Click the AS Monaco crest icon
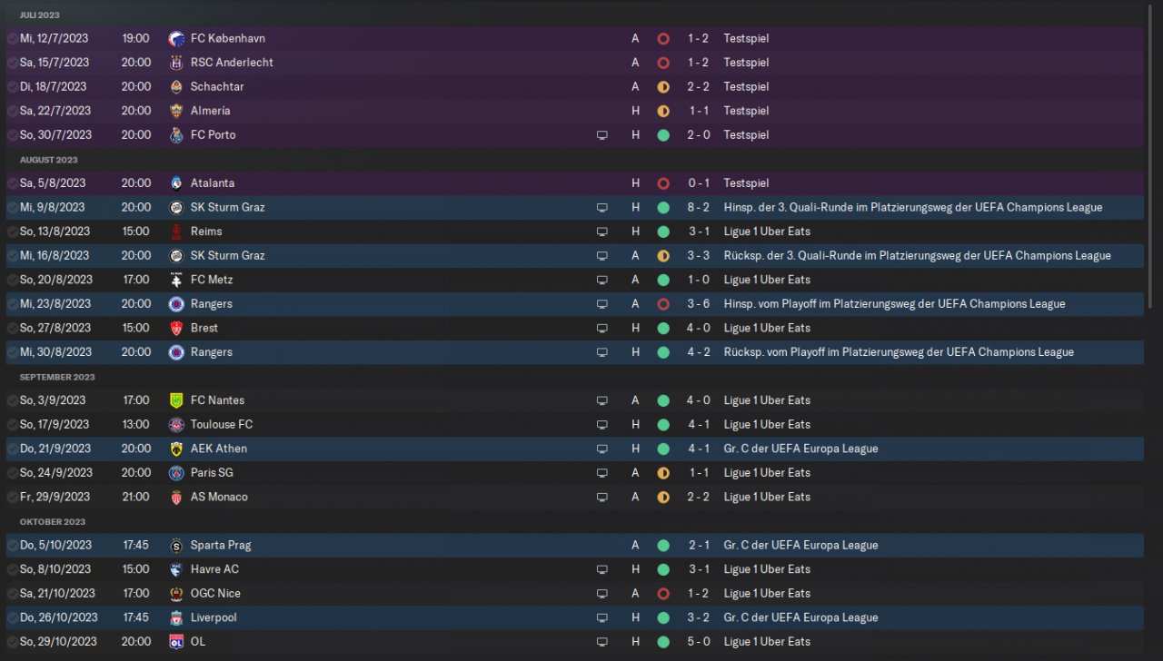Screen dimensions: 1163x661 point(176,497)
